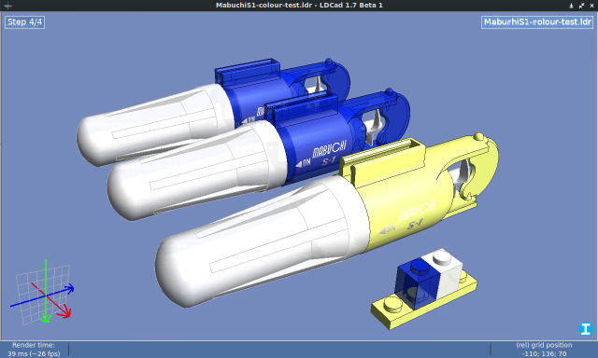Click the LDCad app icon in title bar
The image size is (598, 358).
[7, 6]
